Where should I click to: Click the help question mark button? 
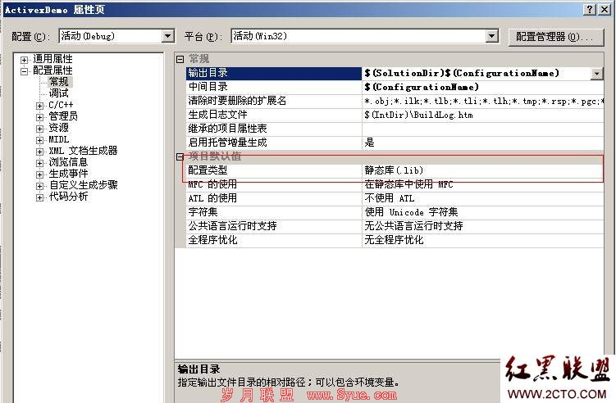[590, 9]
